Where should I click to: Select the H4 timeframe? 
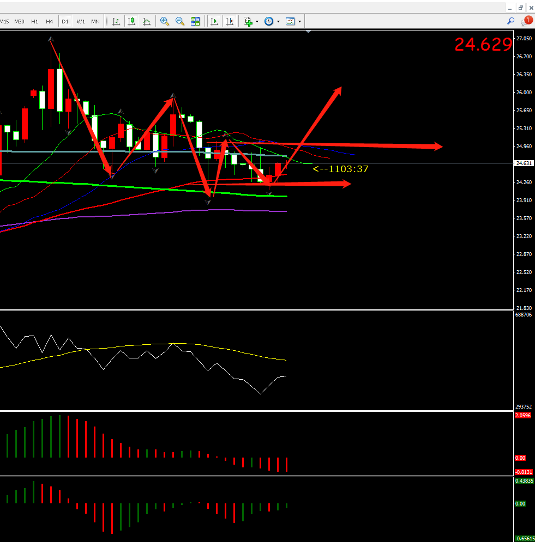pyautogui.click(x=50, y=21)
